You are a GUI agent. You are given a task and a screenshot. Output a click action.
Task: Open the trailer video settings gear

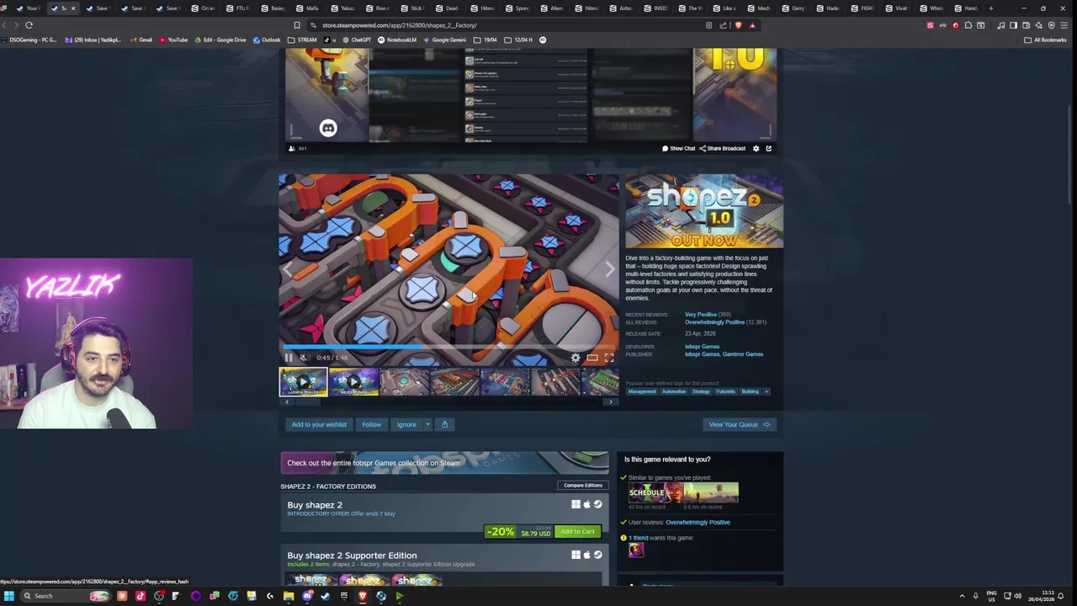pyautogui.click(x=576, y=358)
